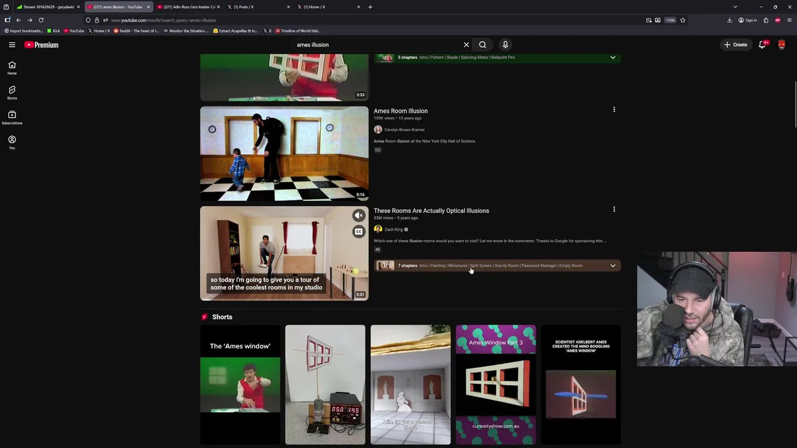Play Zach King rooms video thumbnail
Image resolution: width=797 pixels, height=448 pixels.
click(284, 253)
